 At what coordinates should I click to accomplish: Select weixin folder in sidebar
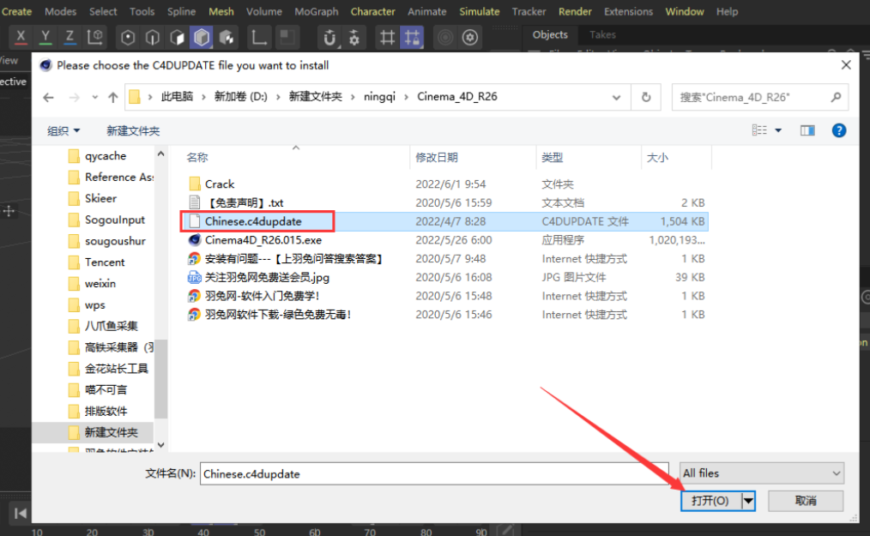[100, 284]
